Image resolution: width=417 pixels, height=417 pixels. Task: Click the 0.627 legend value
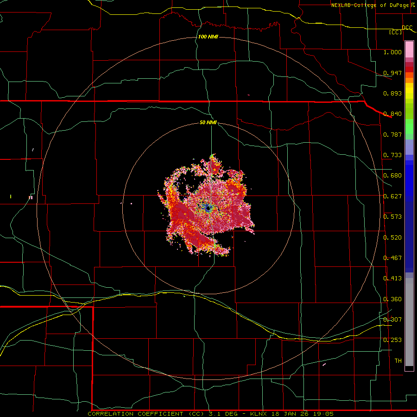click(x=392, y=196)
